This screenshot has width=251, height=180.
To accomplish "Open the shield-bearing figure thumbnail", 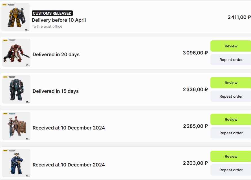I will click(16, 126).
